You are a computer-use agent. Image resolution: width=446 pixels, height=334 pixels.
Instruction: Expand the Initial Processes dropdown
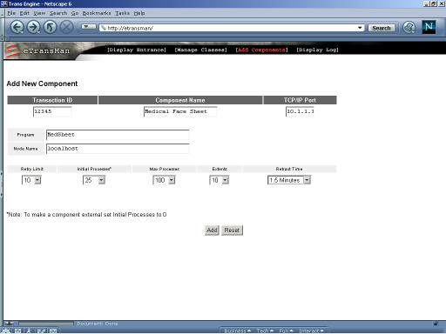[x=101, y=180]
